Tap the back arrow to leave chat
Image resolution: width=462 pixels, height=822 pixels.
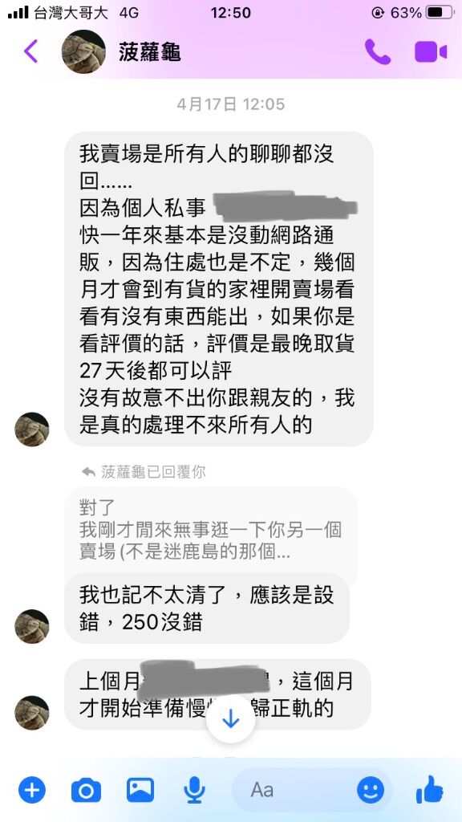coord(30,51)
